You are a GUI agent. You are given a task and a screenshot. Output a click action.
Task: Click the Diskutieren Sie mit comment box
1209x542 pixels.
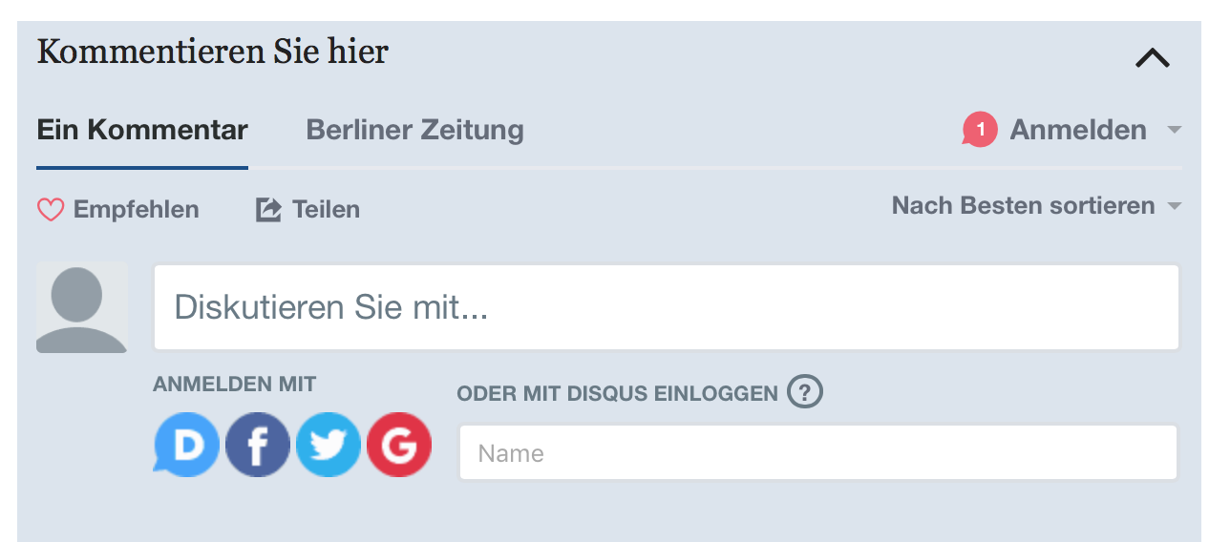[x=666, y=307]
